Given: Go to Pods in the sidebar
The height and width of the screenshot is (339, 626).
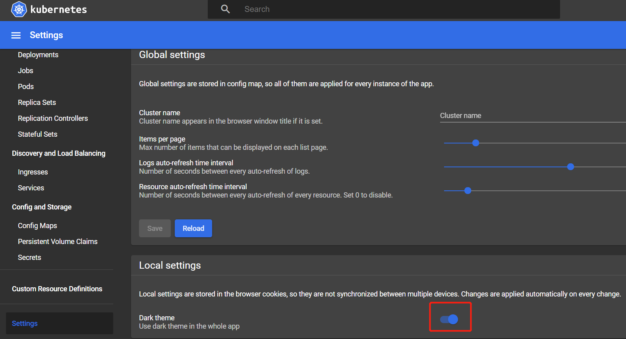Looking at the screenshot, I should [x=26, y=87].
